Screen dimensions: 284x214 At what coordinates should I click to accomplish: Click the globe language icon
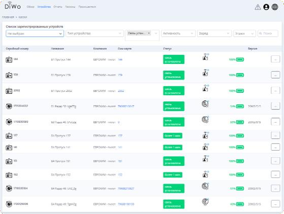coord(275,7)
